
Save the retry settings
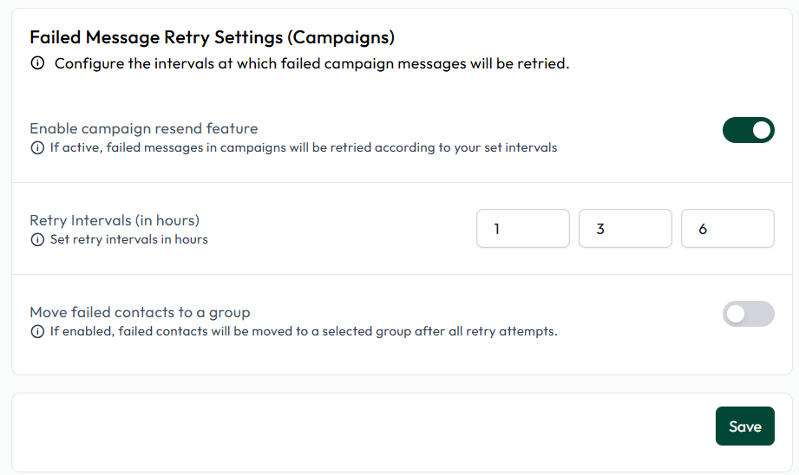[745, 426]
